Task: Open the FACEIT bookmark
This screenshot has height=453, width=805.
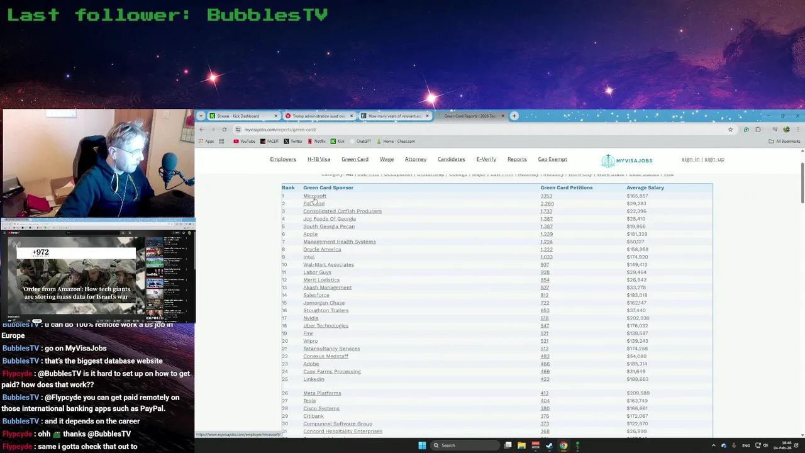Action: click(269, 141)
